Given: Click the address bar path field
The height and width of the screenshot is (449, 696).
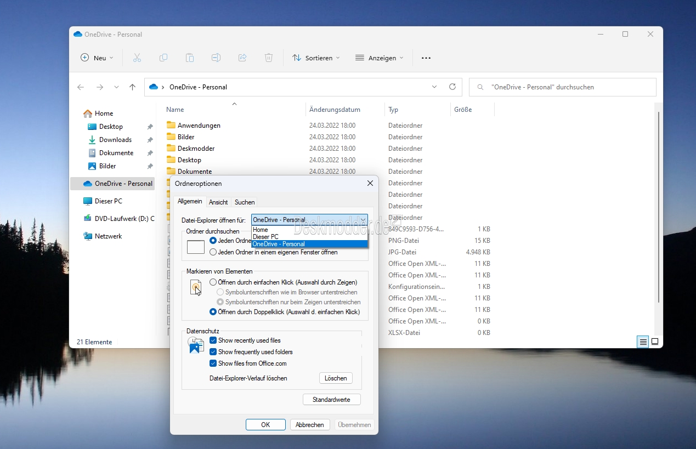Looking at the screenshot, I should click(x=303, y=87).
